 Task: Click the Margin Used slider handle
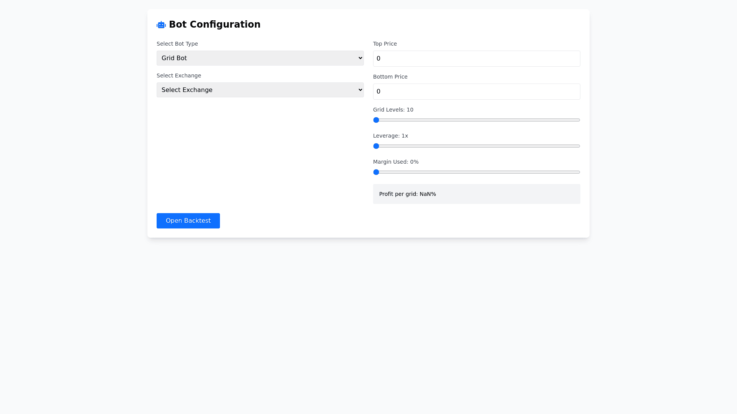(376, 172)
